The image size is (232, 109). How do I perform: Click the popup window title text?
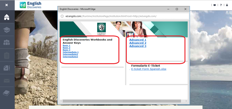pyautogui.click(x=78, y=9)
